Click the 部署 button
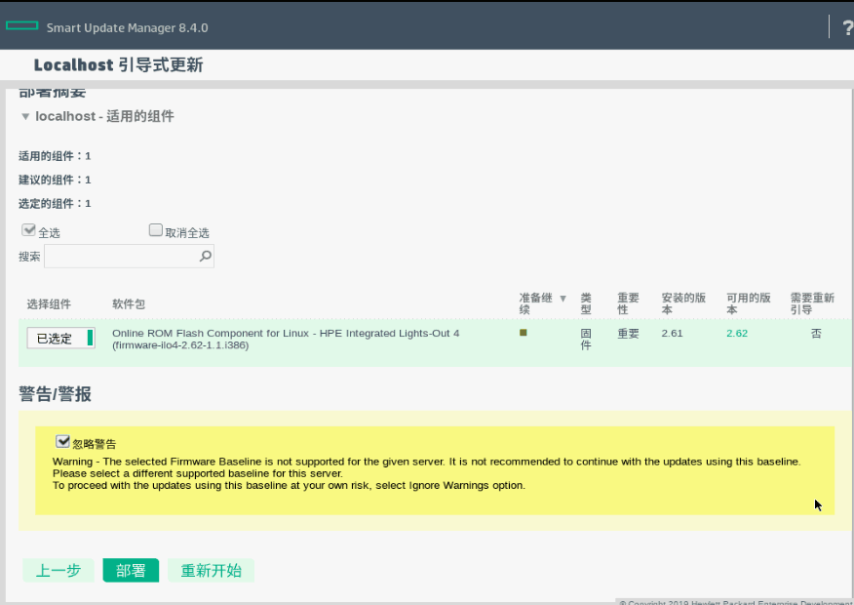The width and height of the screenshot is (854, 605). 131,571
